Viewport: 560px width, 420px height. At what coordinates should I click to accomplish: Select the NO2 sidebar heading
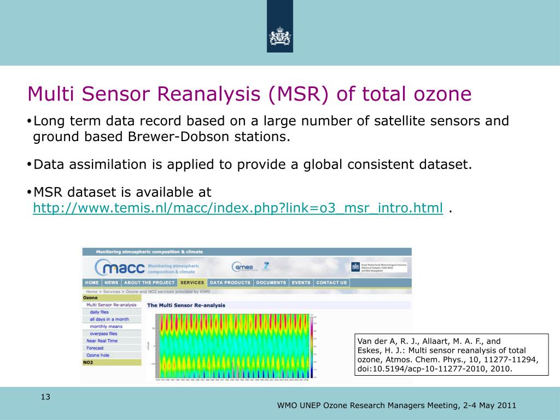tap(112, 363)
